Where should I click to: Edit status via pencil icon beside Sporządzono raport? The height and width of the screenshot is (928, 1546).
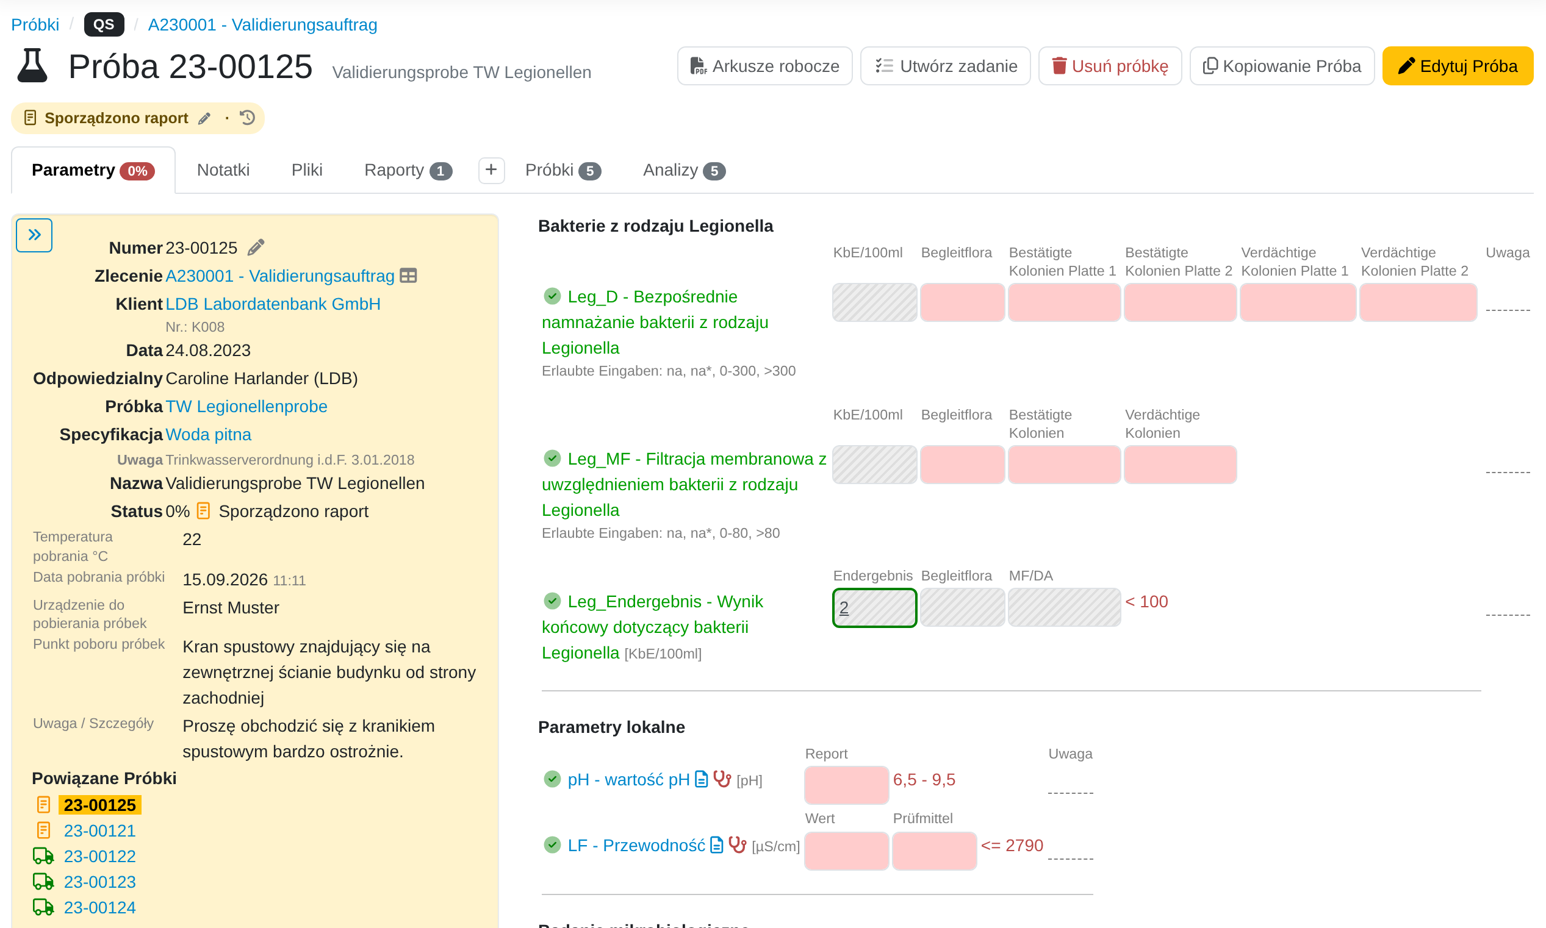point(204,118)
